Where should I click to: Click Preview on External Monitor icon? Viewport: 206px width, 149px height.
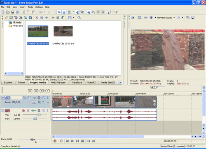[x=139, y=18]
